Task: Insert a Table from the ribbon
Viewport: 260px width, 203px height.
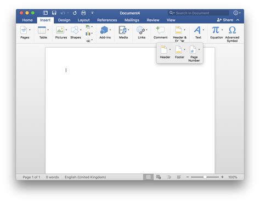Action: pyautogui.click(x=42, y=30)
